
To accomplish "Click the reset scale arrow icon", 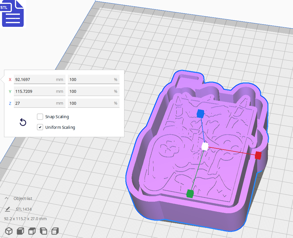I will pos(23,122).
